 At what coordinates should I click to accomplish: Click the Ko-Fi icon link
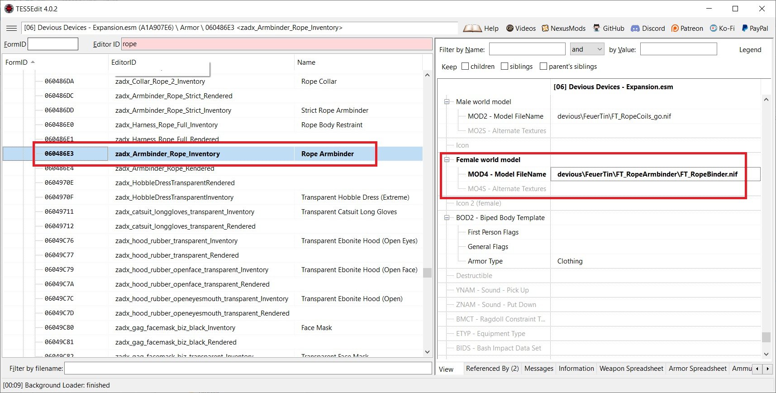[714, 28]
